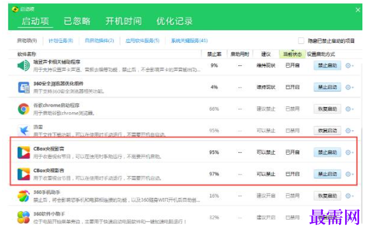
Task: Click the 32% 禁止率 value
Action: (x=214, y=217)
